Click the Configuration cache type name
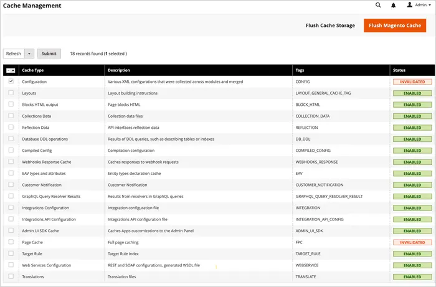This screenshot has height=287, width=436. pyautogui.click(x=34, y=82)
